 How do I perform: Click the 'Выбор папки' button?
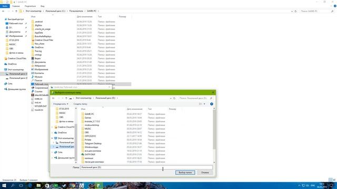pos(185,173)
